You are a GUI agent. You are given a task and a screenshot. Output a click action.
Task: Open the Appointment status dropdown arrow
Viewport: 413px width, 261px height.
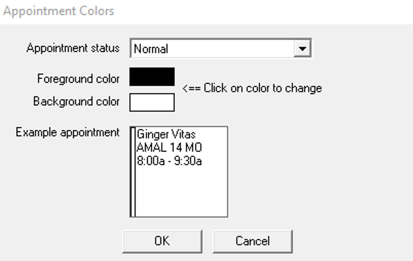(x=302, y=49)
